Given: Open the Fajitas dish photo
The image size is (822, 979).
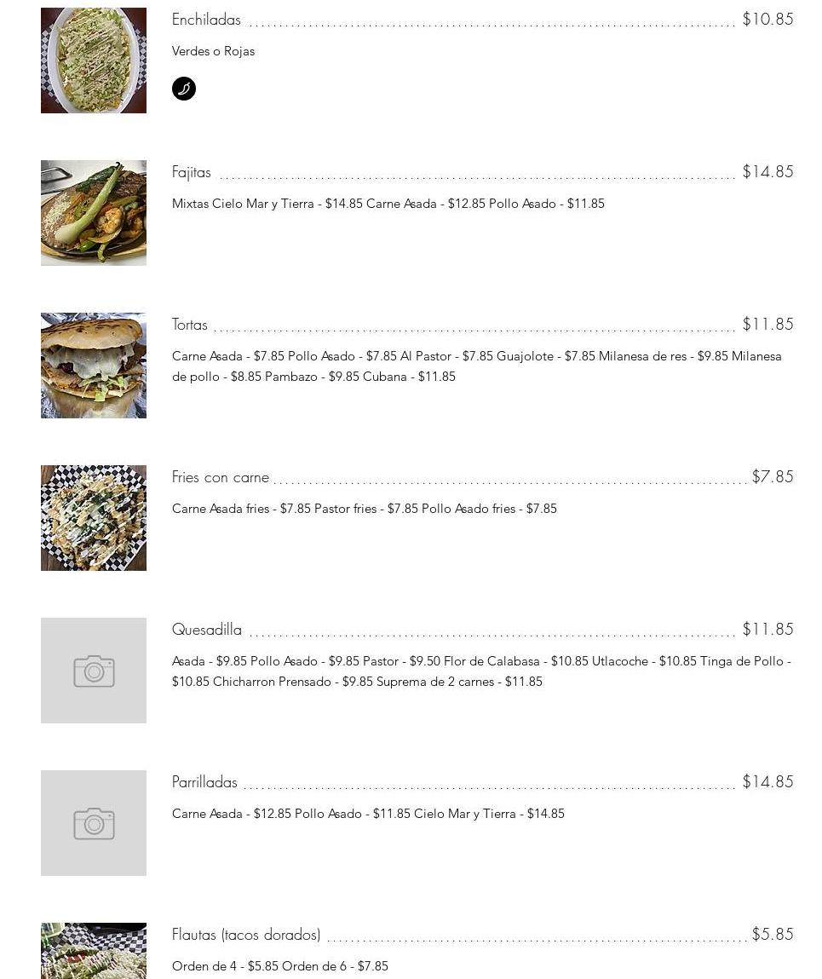Looking at the screenshot, I should tap(94, 213).
